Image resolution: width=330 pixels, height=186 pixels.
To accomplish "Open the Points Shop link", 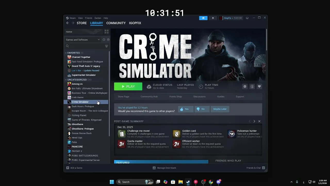I will click(x=176, y=97).
